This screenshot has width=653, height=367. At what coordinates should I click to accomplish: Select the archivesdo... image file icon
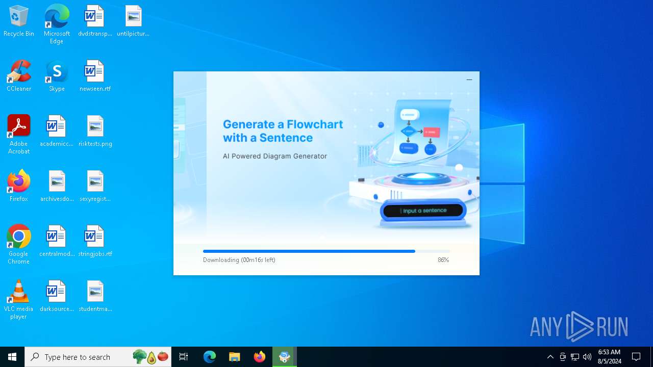click(x=57, y=187)
